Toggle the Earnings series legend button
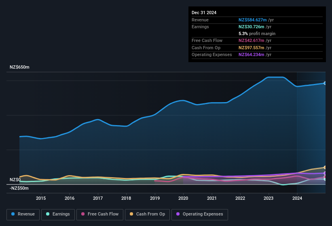Screen dimensions: 332x226 coord(58,214)
